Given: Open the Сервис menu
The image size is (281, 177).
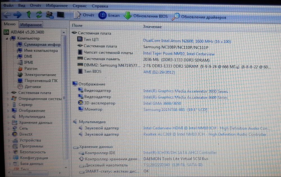Looking at the screenshot, I should [80, 6].
